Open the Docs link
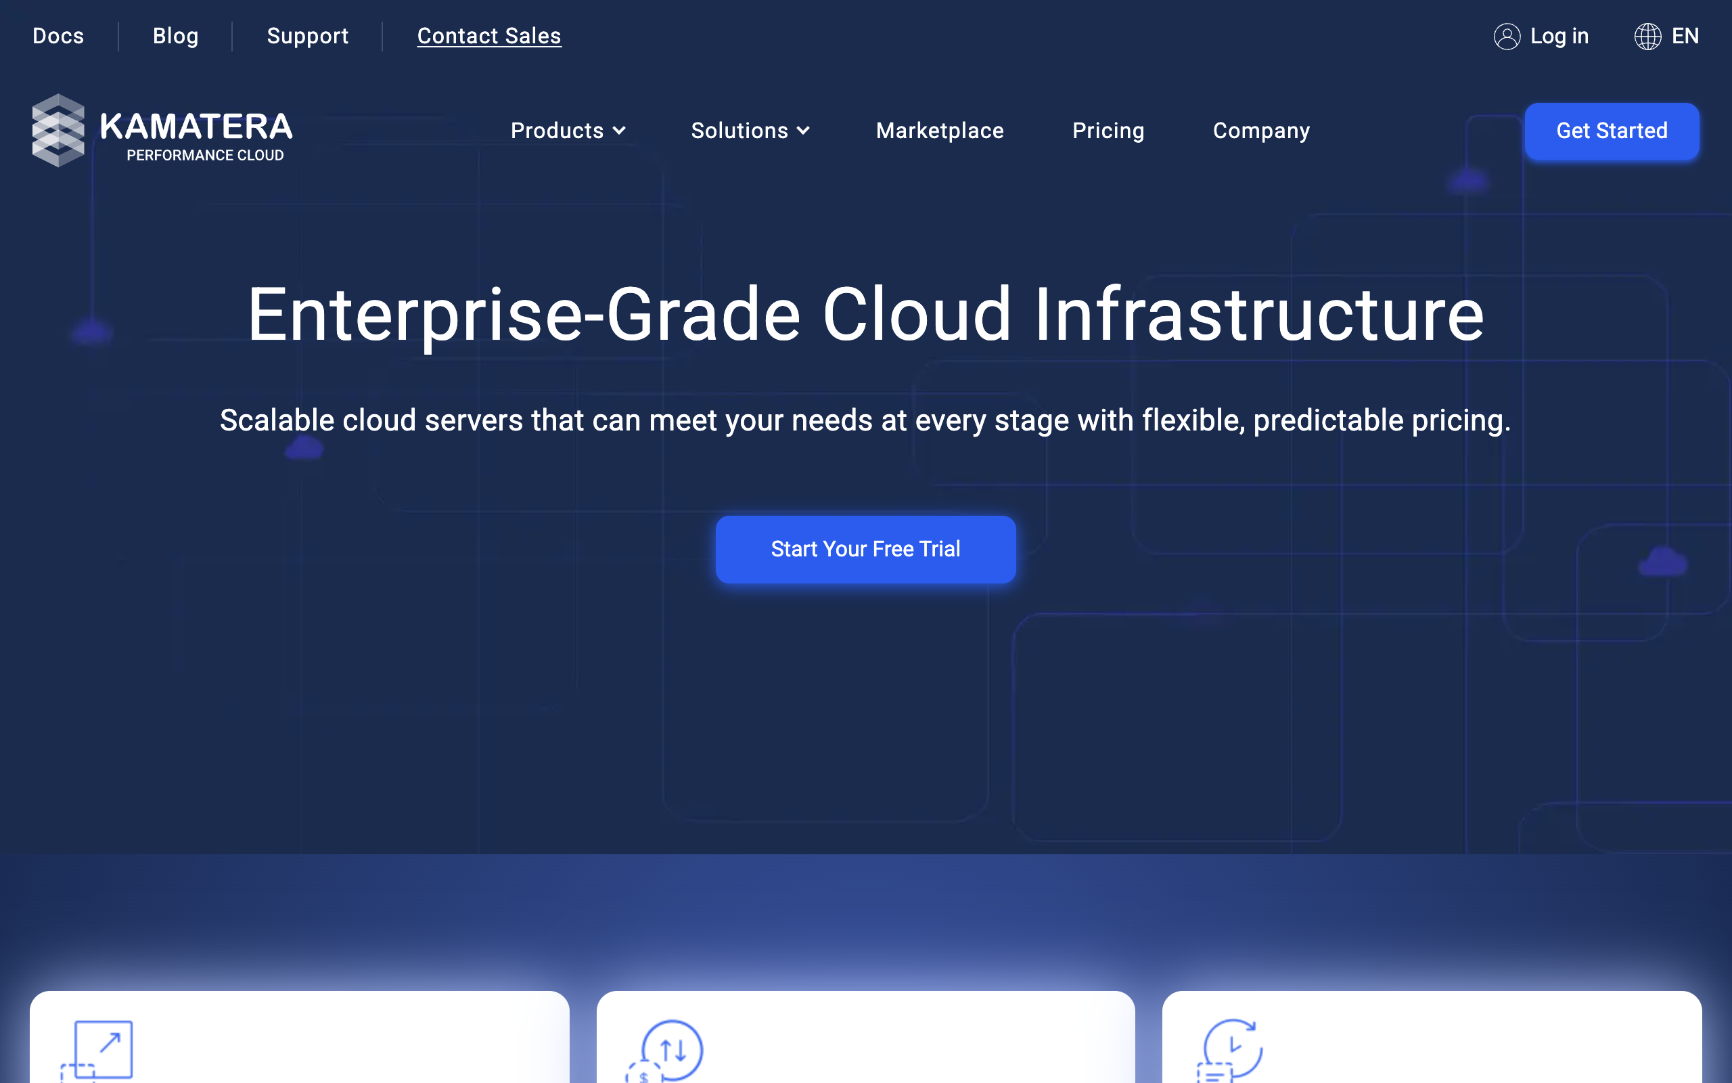Screen dimensions: 1732x1083 point(58,37)
